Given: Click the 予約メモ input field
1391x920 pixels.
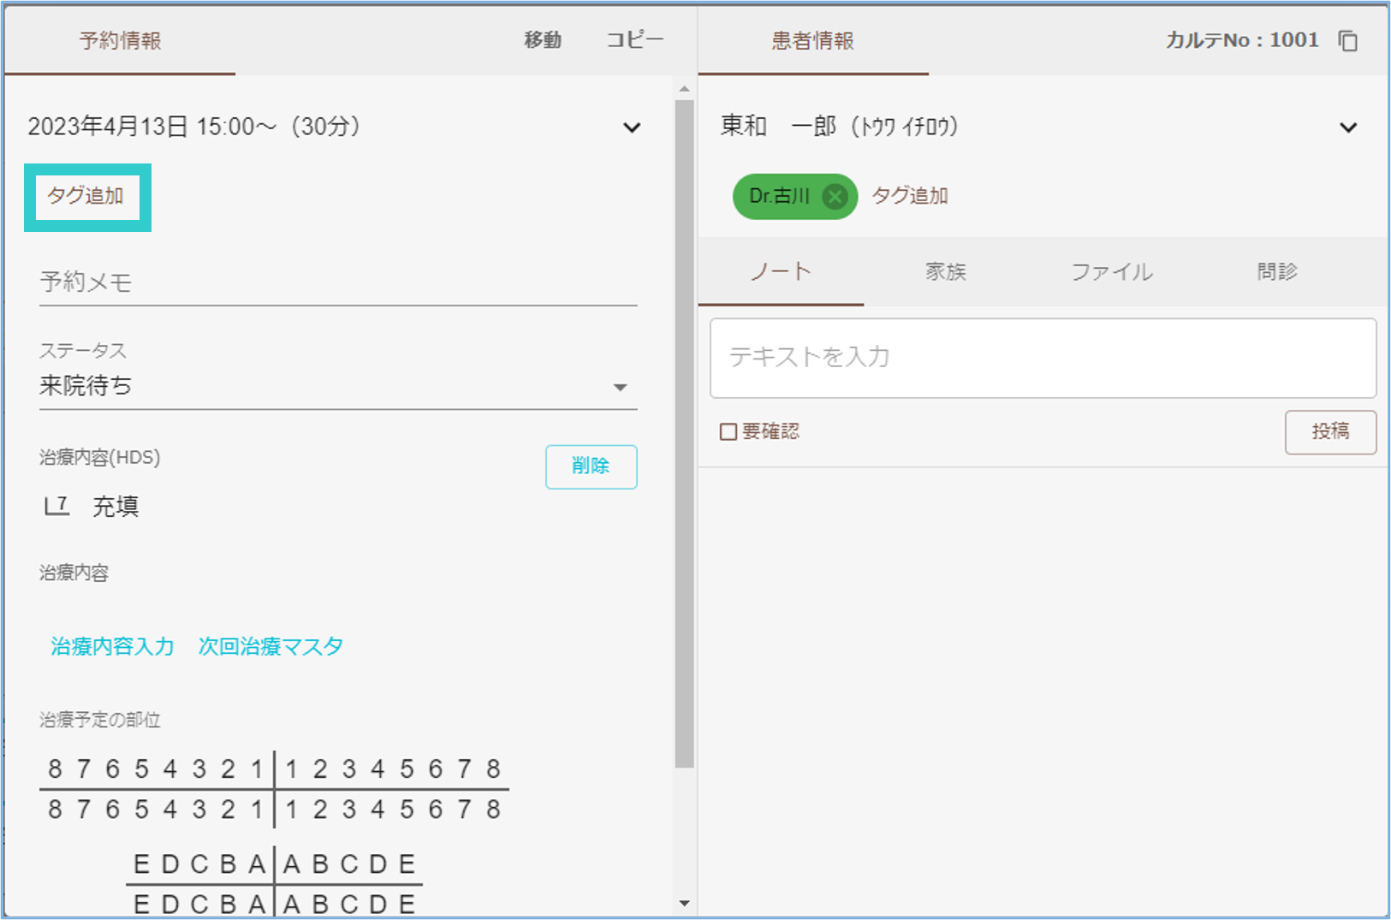Looking at the screenshot, I should (338, 282).
